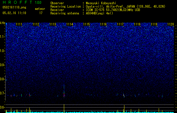The height and width of the screenshot is (113, 177).
Task: Click the 1115 time marker
Action: click(86, 24)
